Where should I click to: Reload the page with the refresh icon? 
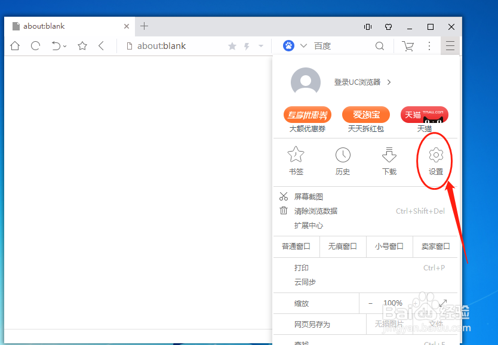click(x=36, y=46)
